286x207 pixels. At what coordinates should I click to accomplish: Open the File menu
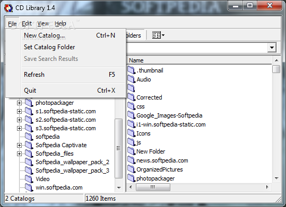12,23
